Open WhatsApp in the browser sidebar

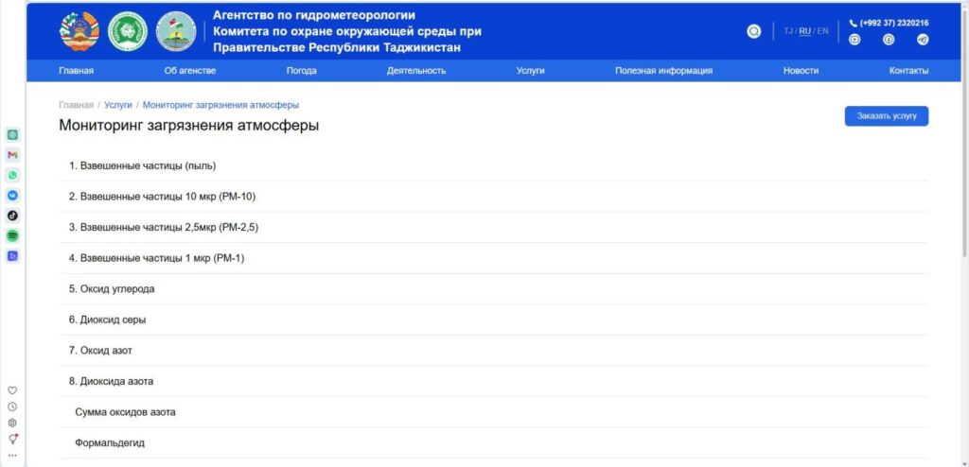[x=12, y=175]
